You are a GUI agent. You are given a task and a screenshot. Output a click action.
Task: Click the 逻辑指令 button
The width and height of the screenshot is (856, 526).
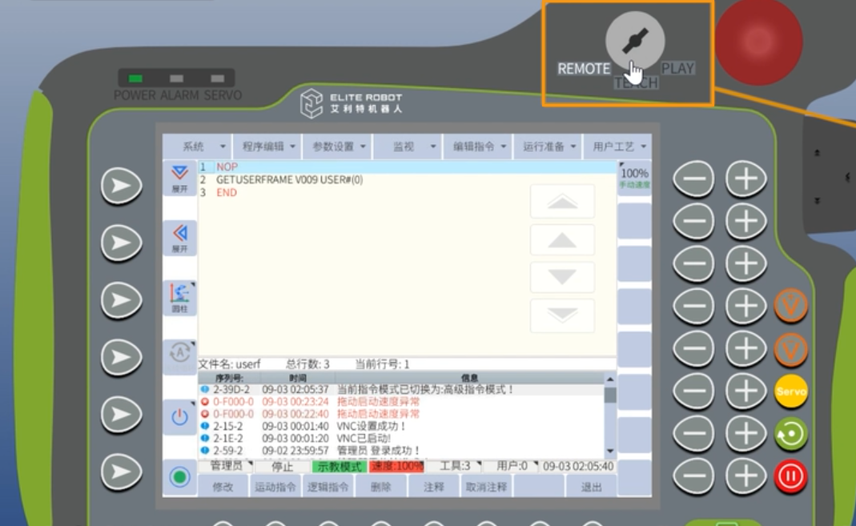click(328, 487)
